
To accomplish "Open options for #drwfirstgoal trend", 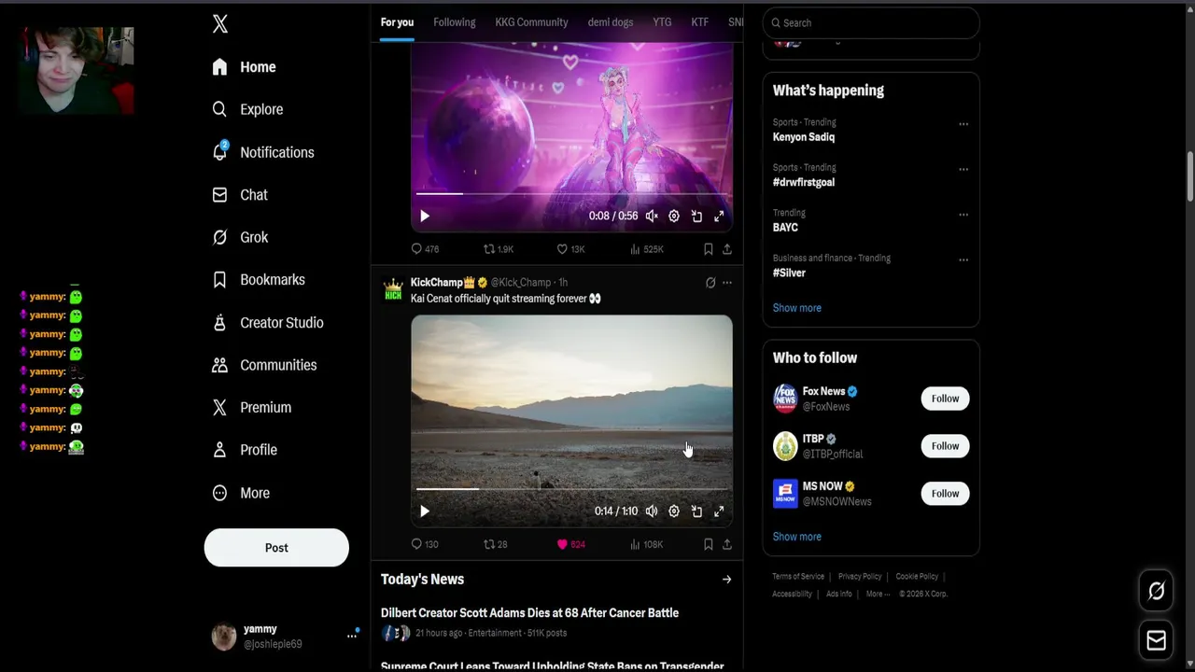I will click(x=963, y=170).
